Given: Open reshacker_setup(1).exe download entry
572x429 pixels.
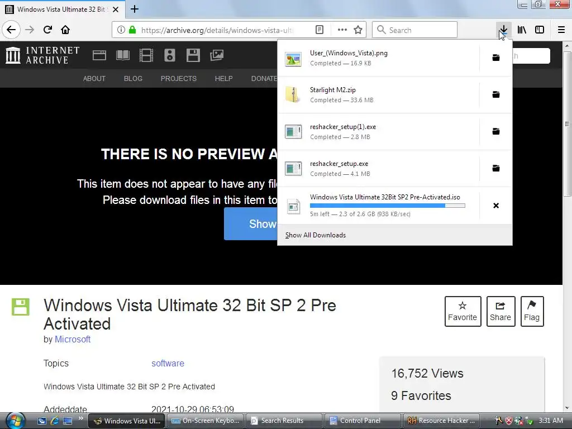Looking at the screenshot, I should point(378,132).
